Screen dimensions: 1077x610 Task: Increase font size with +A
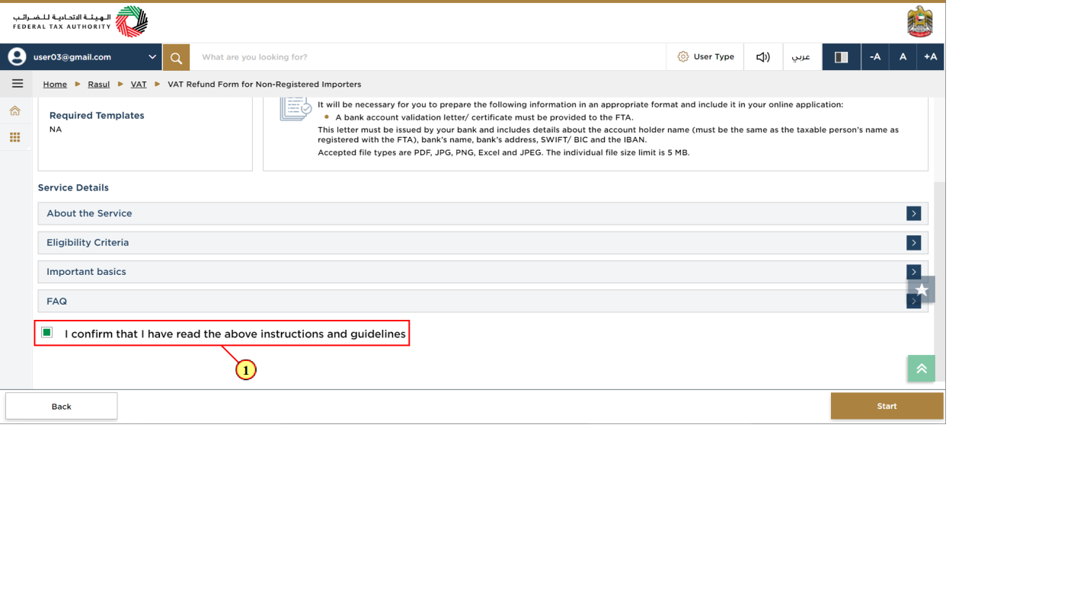point(930,57)
